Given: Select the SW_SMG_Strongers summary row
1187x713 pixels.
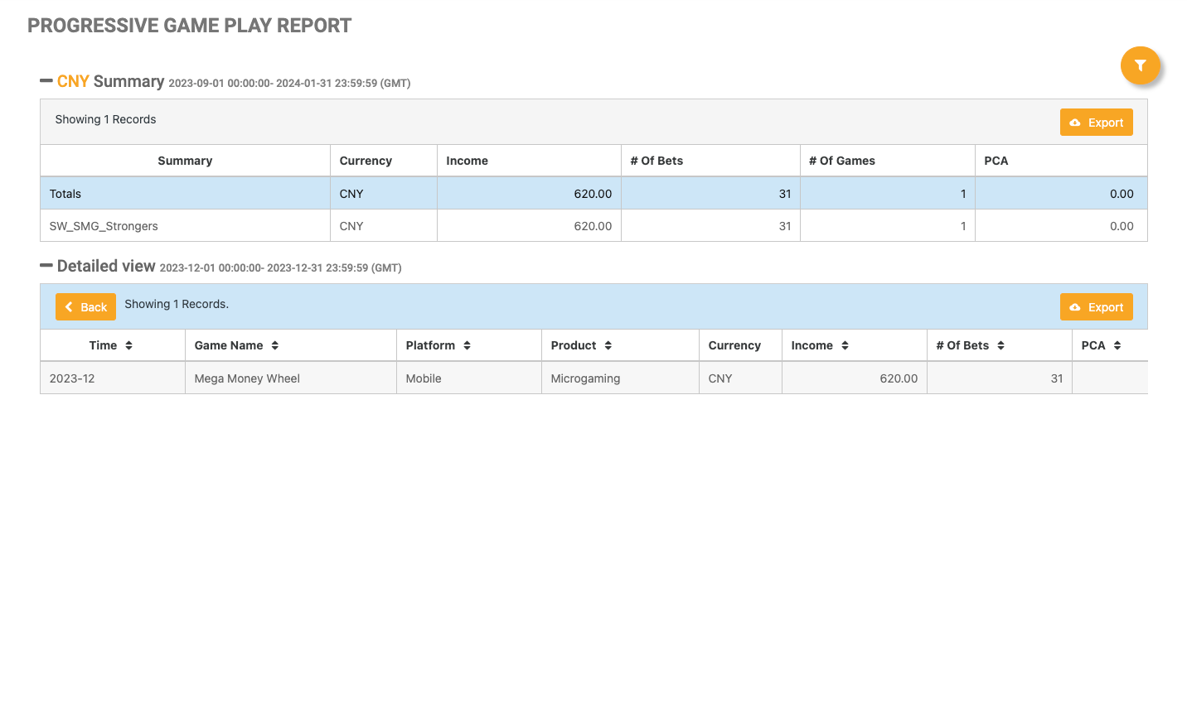Looking at the screenshot, I should coord(104,226).
